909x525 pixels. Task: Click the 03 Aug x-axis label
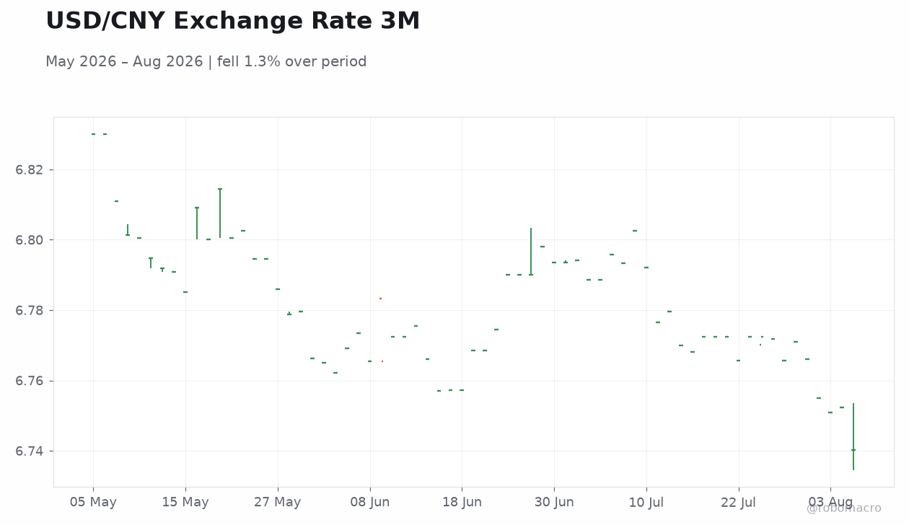pyautogui.click(x=830, y=502)
